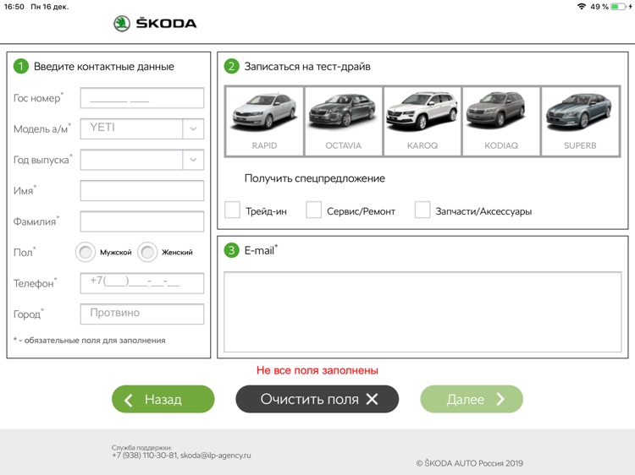
Task: Select the RAPID car thumbnail
Action: click(x=264, y=121)
